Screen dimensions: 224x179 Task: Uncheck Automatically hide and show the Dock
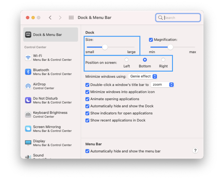pos(87,106)
